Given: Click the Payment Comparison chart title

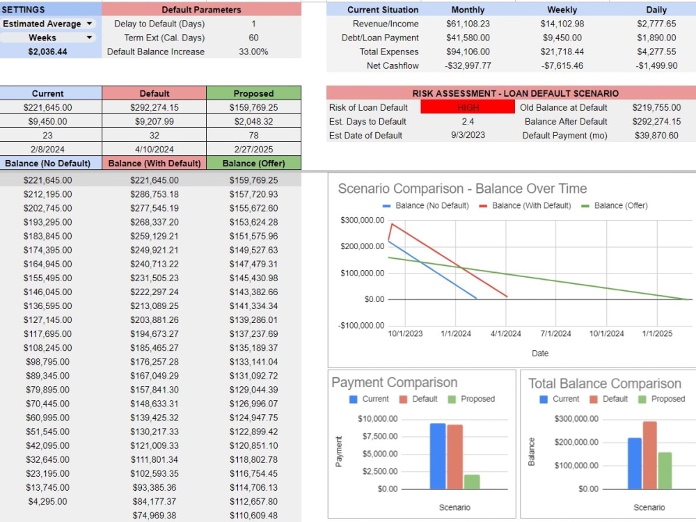Looking at the screenshot, I should [x=395, y=383].
